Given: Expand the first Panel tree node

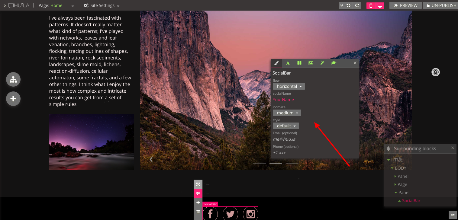Looking at the screenshot, I should 395,176.
